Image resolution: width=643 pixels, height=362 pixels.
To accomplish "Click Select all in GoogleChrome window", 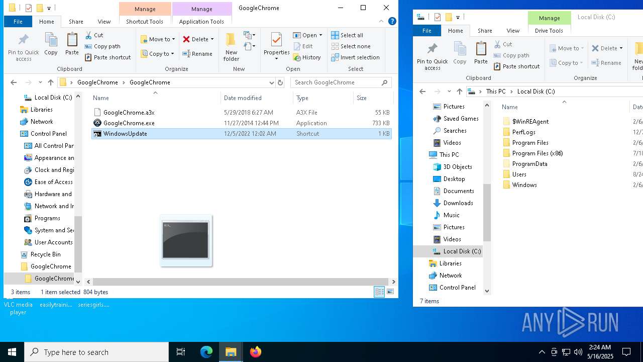I will (x=347, y=35).
